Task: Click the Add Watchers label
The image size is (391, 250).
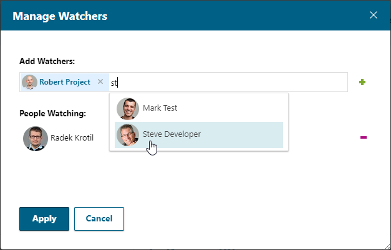Action: point(47,61)
